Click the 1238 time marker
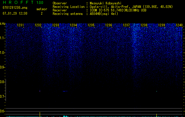185x117 pixels. 144,25
